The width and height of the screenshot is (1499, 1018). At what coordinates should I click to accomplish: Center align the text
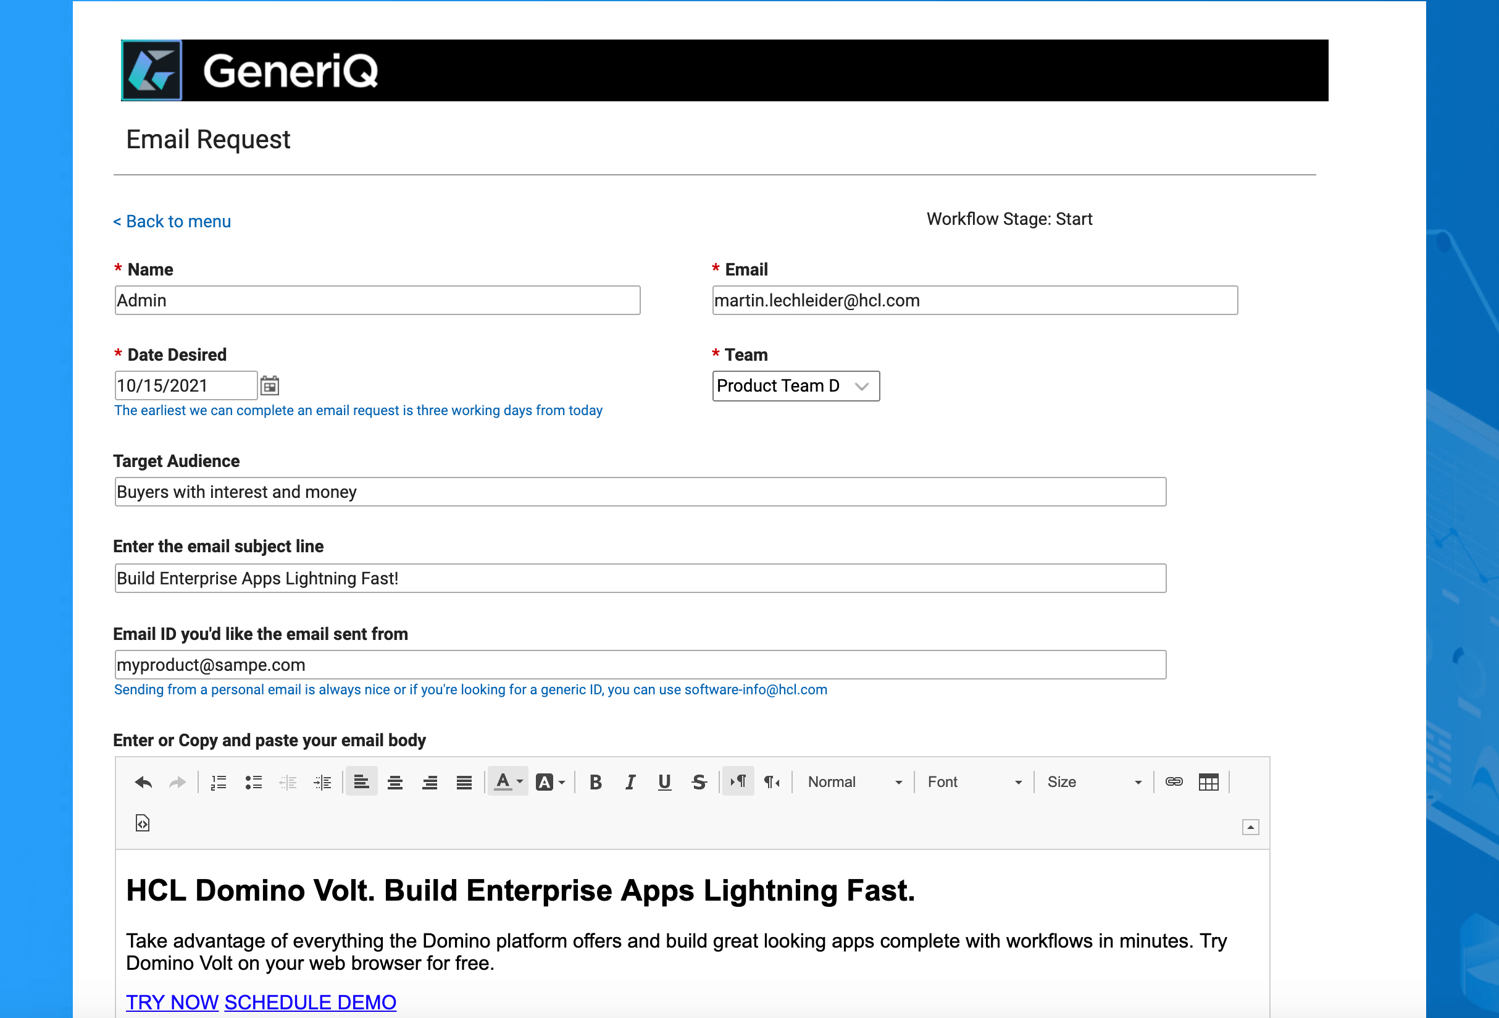pyautogui.click(x=395, y=783)
